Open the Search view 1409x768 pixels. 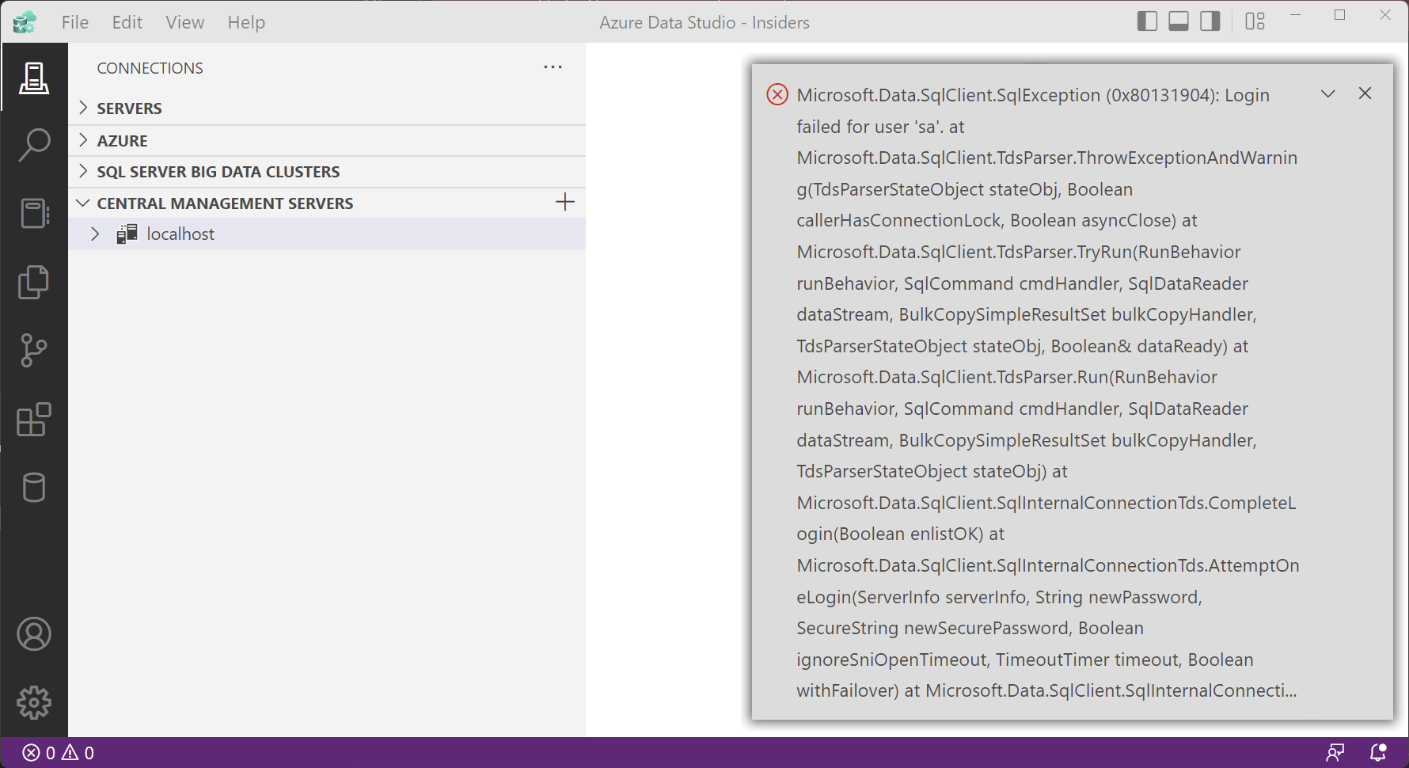pyautogui.click(x=33, y=144)
